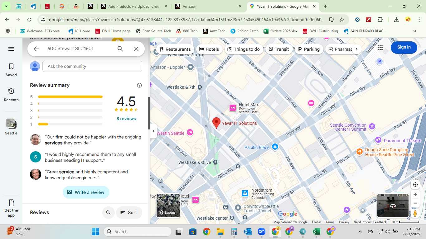
Task: Select the Transit filter chip
Action: (x=279, y=49)
